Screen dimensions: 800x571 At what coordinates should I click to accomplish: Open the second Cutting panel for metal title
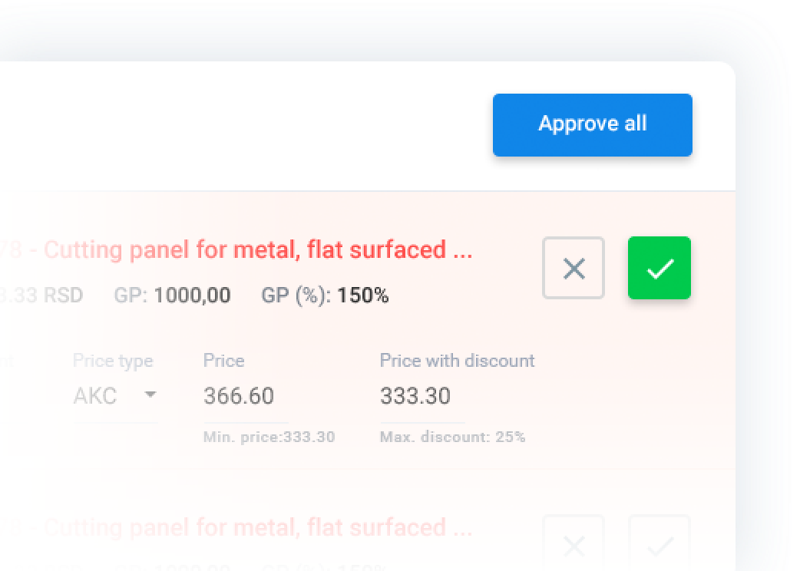[257, 527]
